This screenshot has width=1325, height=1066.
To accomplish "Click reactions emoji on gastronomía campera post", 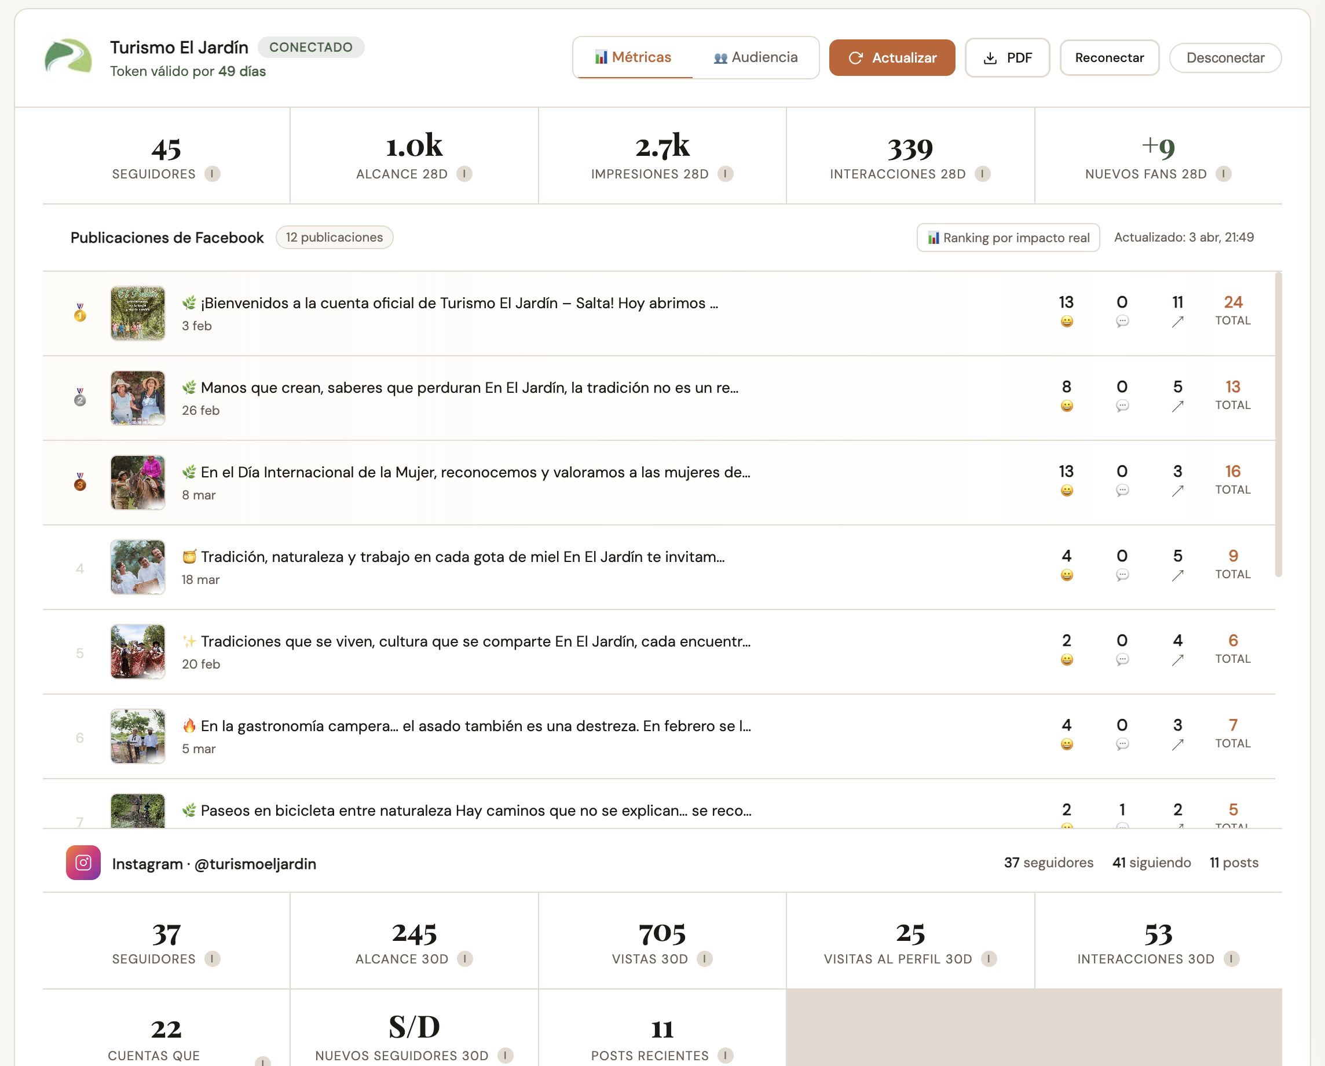I will point(1067,744).
